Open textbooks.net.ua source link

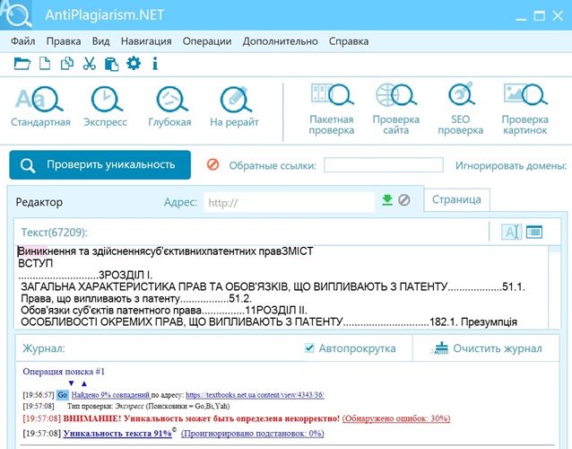coord(255,395)
